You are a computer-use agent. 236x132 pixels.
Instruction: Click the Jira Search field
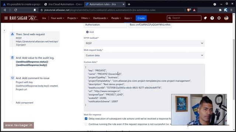click(x=184, y=18)
